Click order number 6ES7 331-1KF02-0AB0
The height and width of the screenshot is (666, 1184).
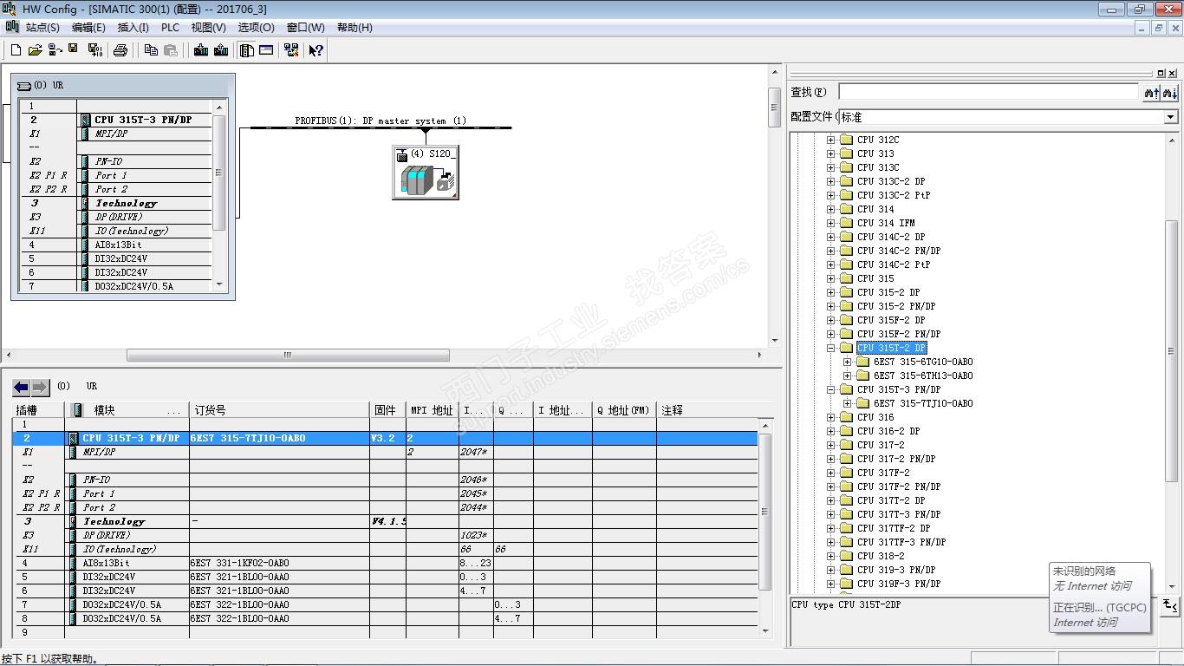pyautogui.click(x=240, y=563)
